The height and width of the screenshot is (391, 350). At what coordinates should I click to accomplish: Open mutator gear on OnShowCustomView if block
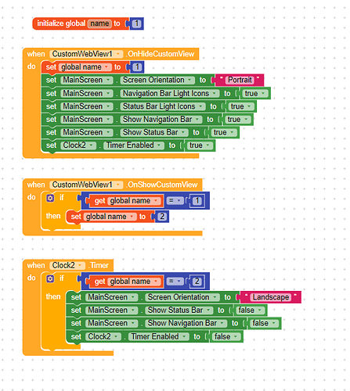pos(50,198)
